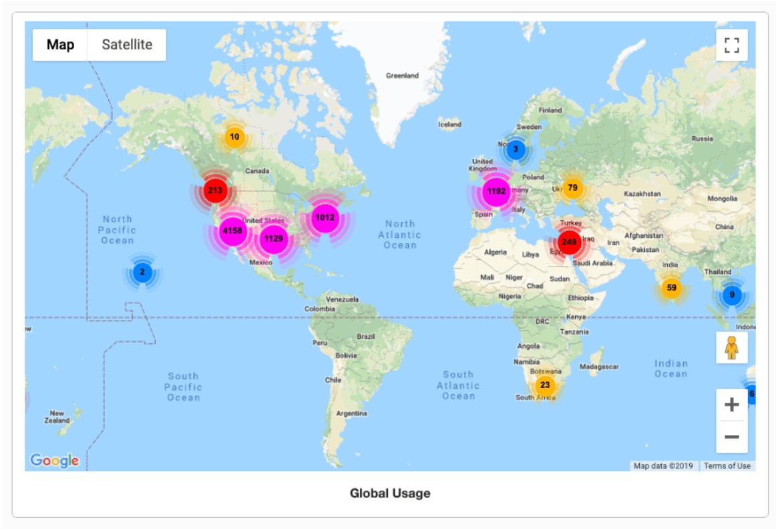Image resolution: width=776 pixels, height=529 pixels.
Task: Switch to the Satellite map type
Action: tap(127, 45)
